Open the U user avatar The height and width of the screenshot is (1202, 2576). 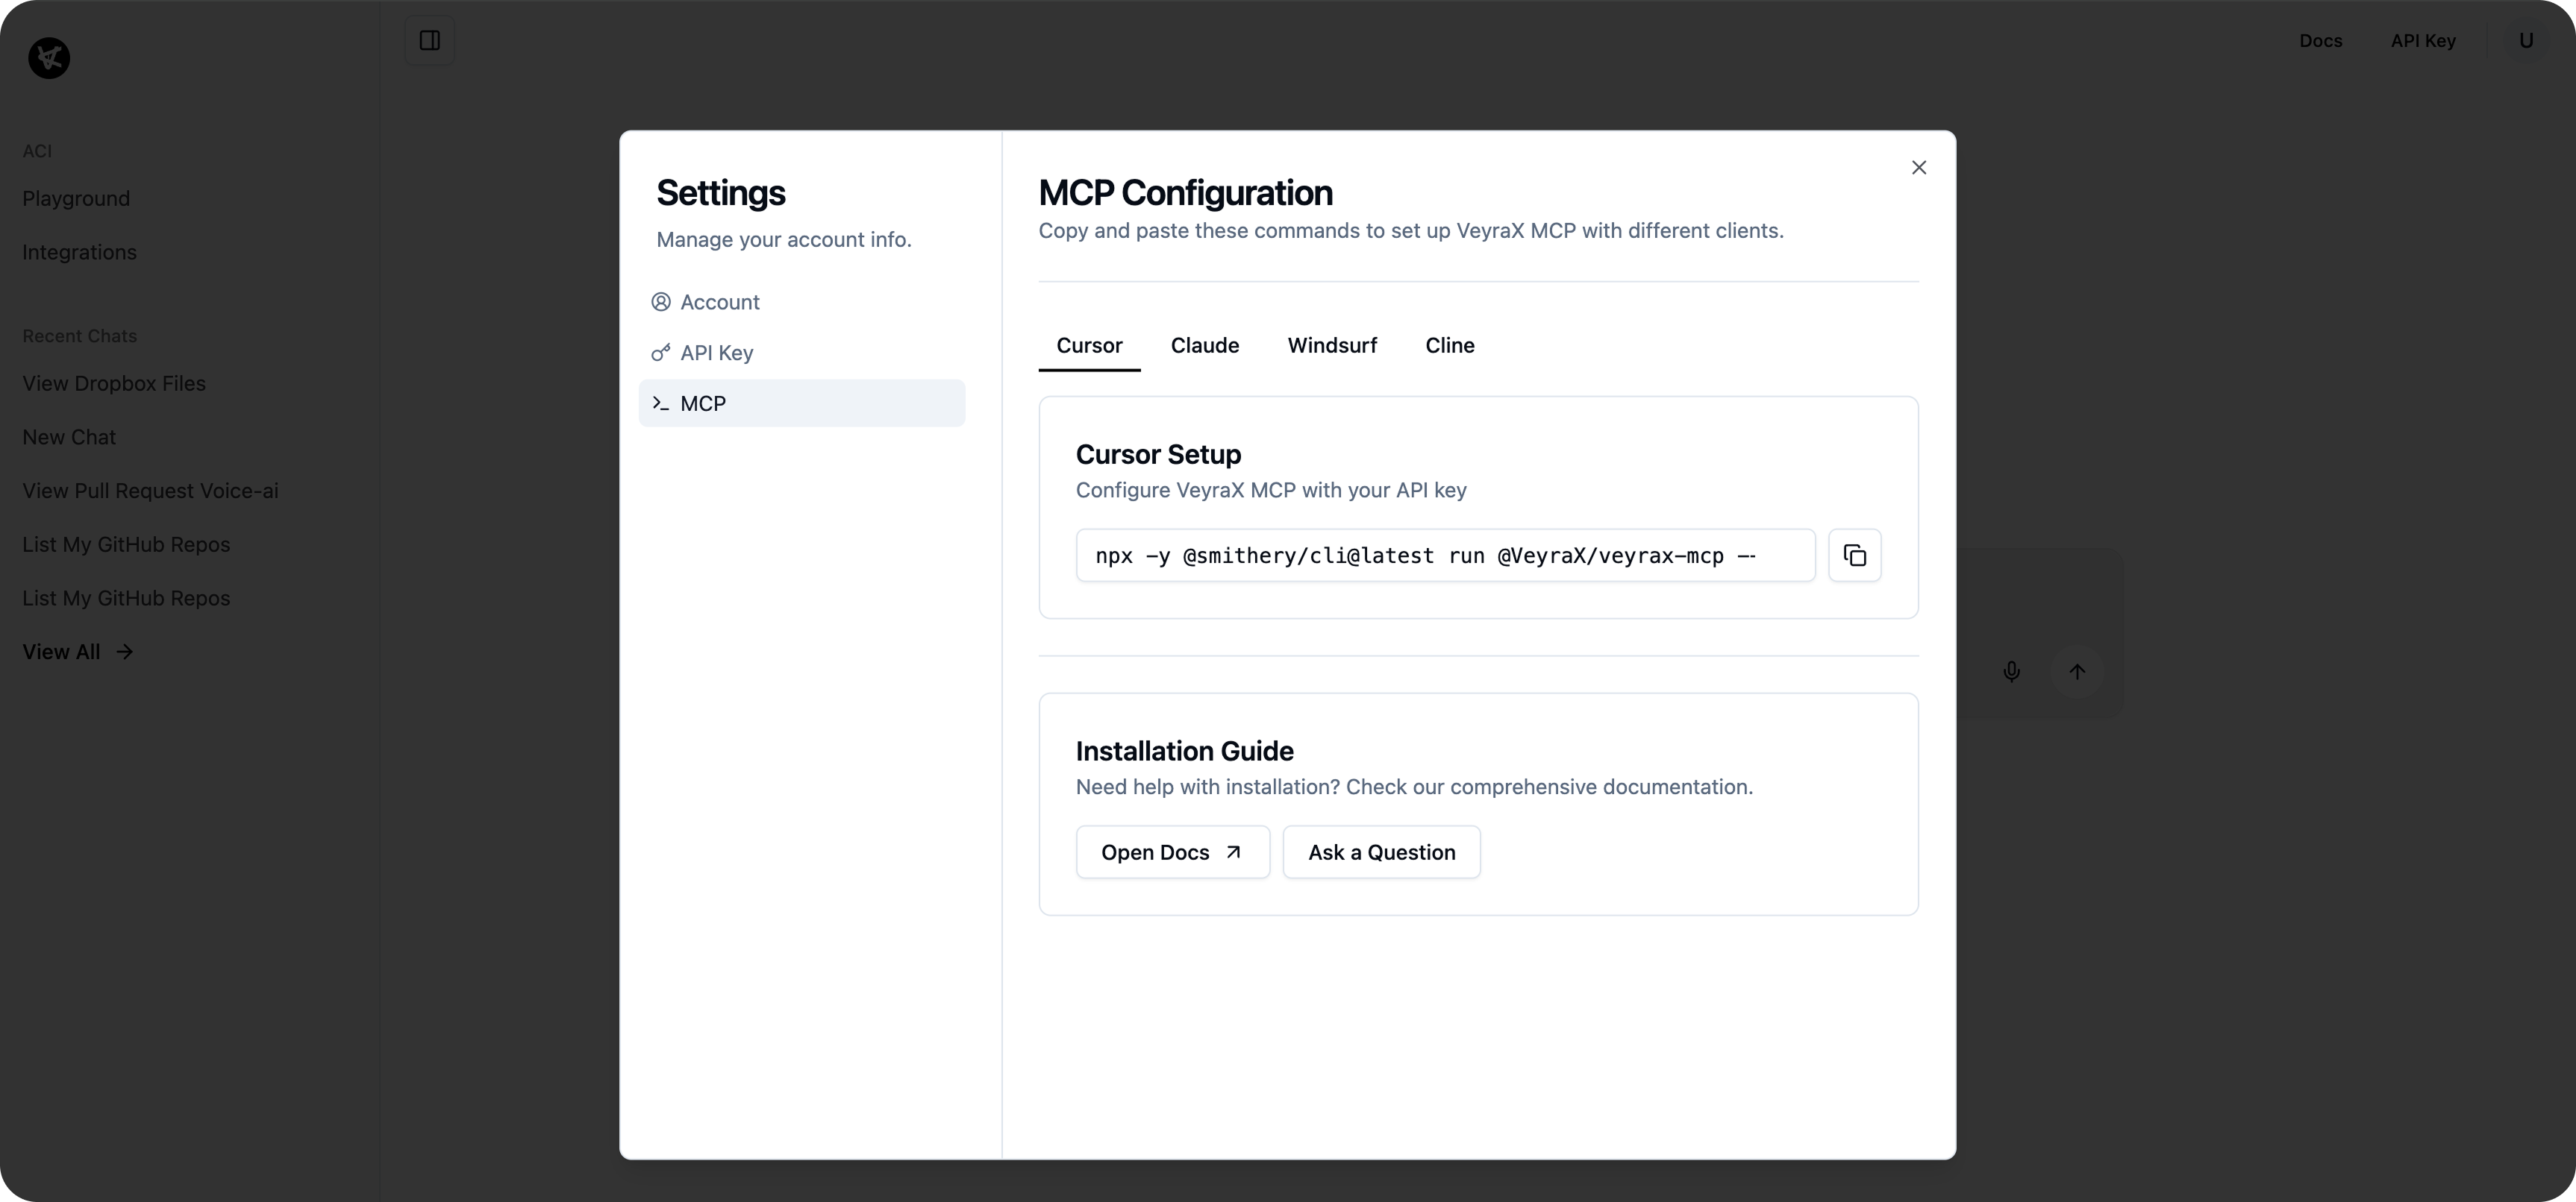(x=2527, y=40)
